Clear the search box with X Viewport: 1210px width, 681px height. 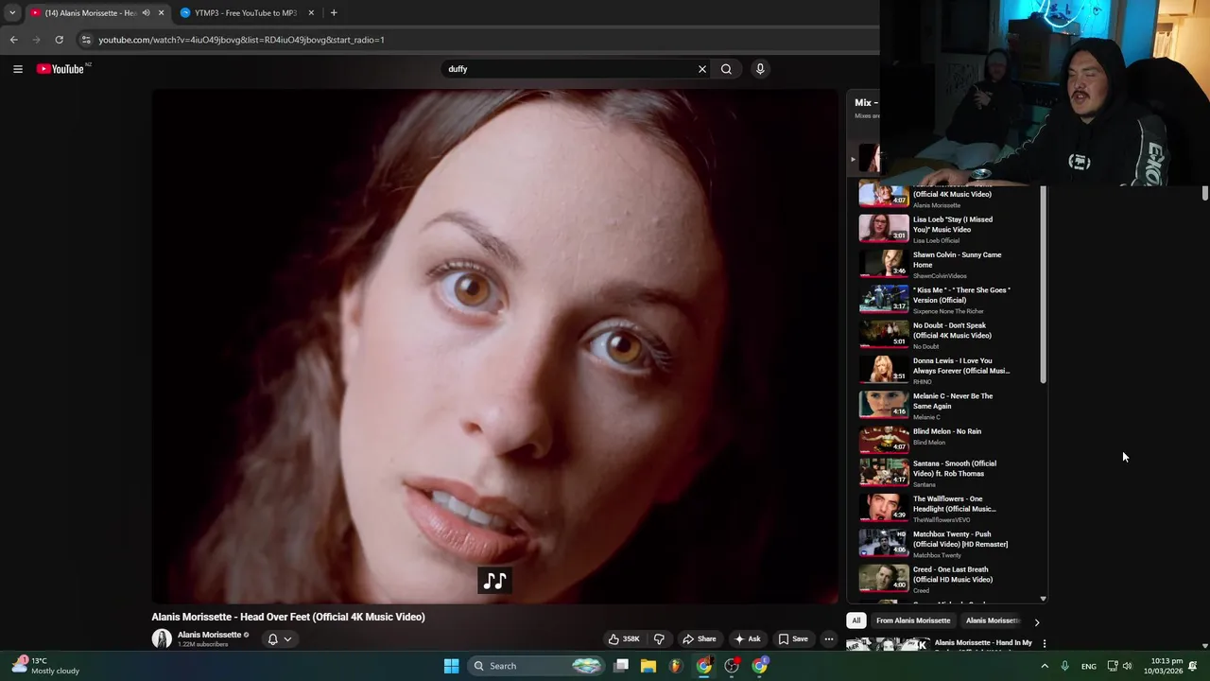(x=702, y=69)
